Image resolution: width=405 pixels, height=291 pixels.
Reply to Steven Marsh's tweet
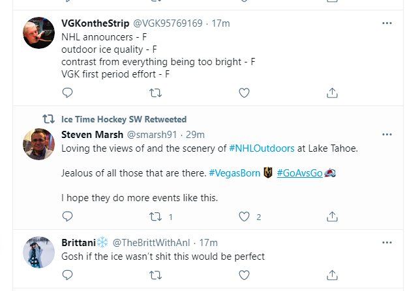point(67,216)
